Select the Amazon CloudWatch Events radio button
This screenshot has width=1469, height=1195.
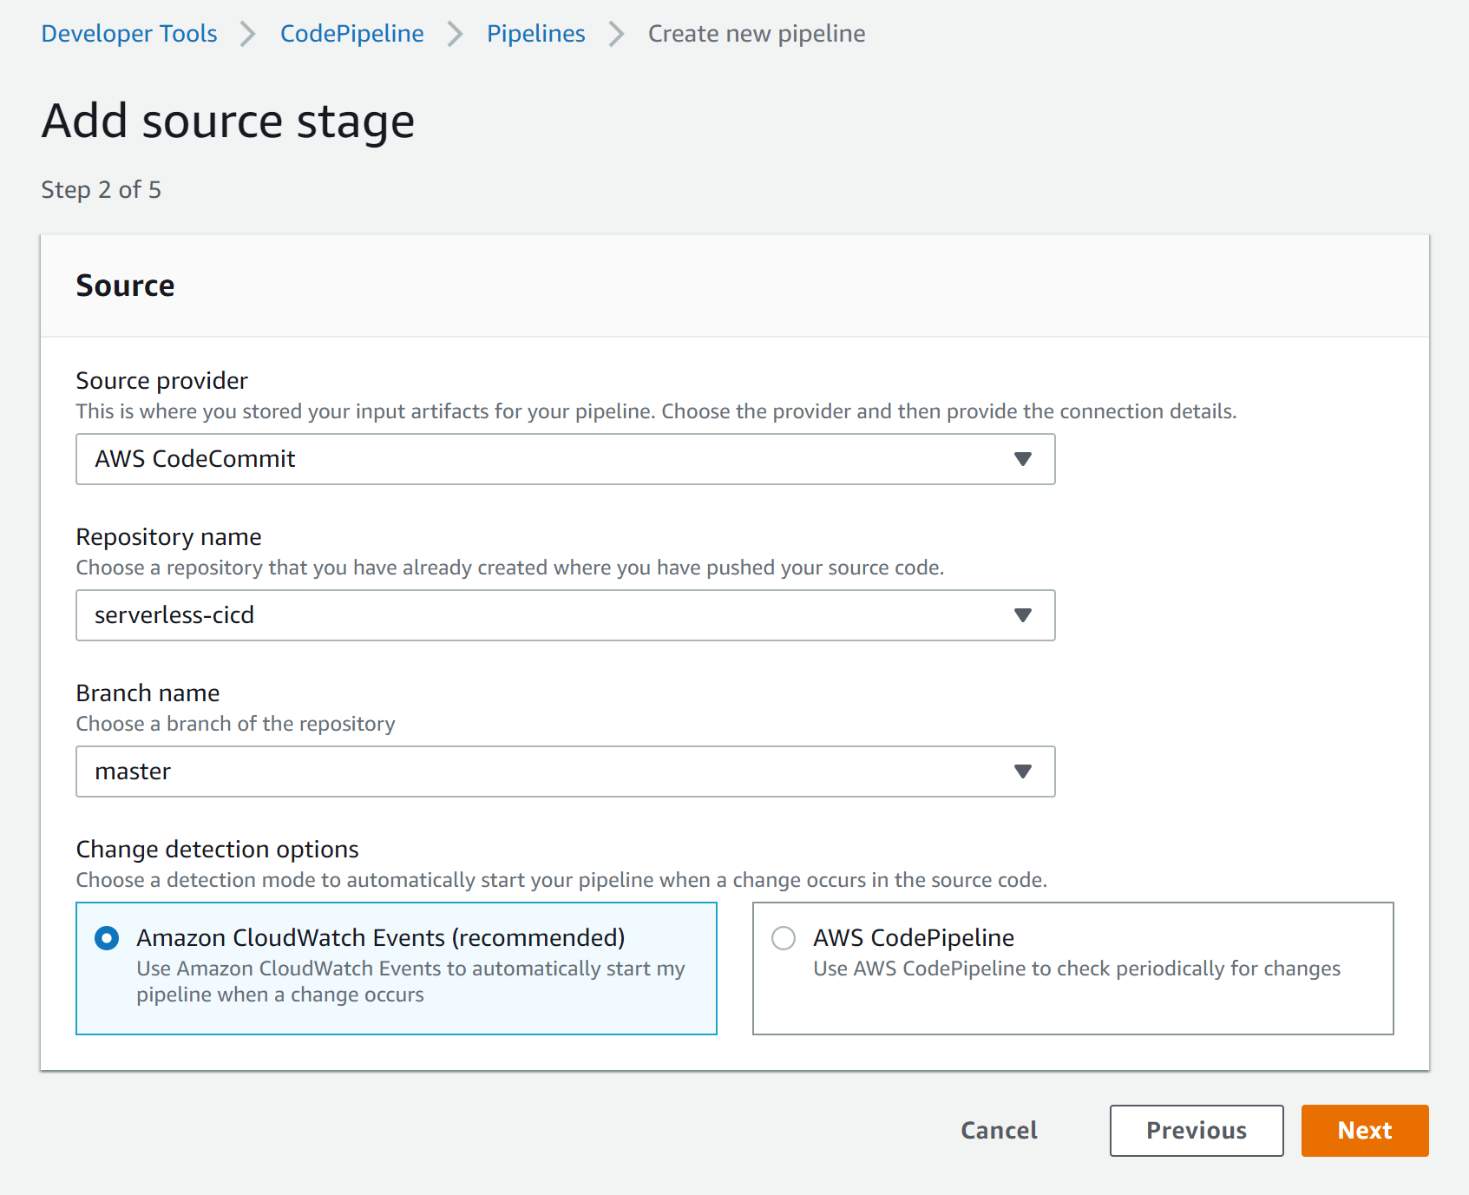point(106,938)
